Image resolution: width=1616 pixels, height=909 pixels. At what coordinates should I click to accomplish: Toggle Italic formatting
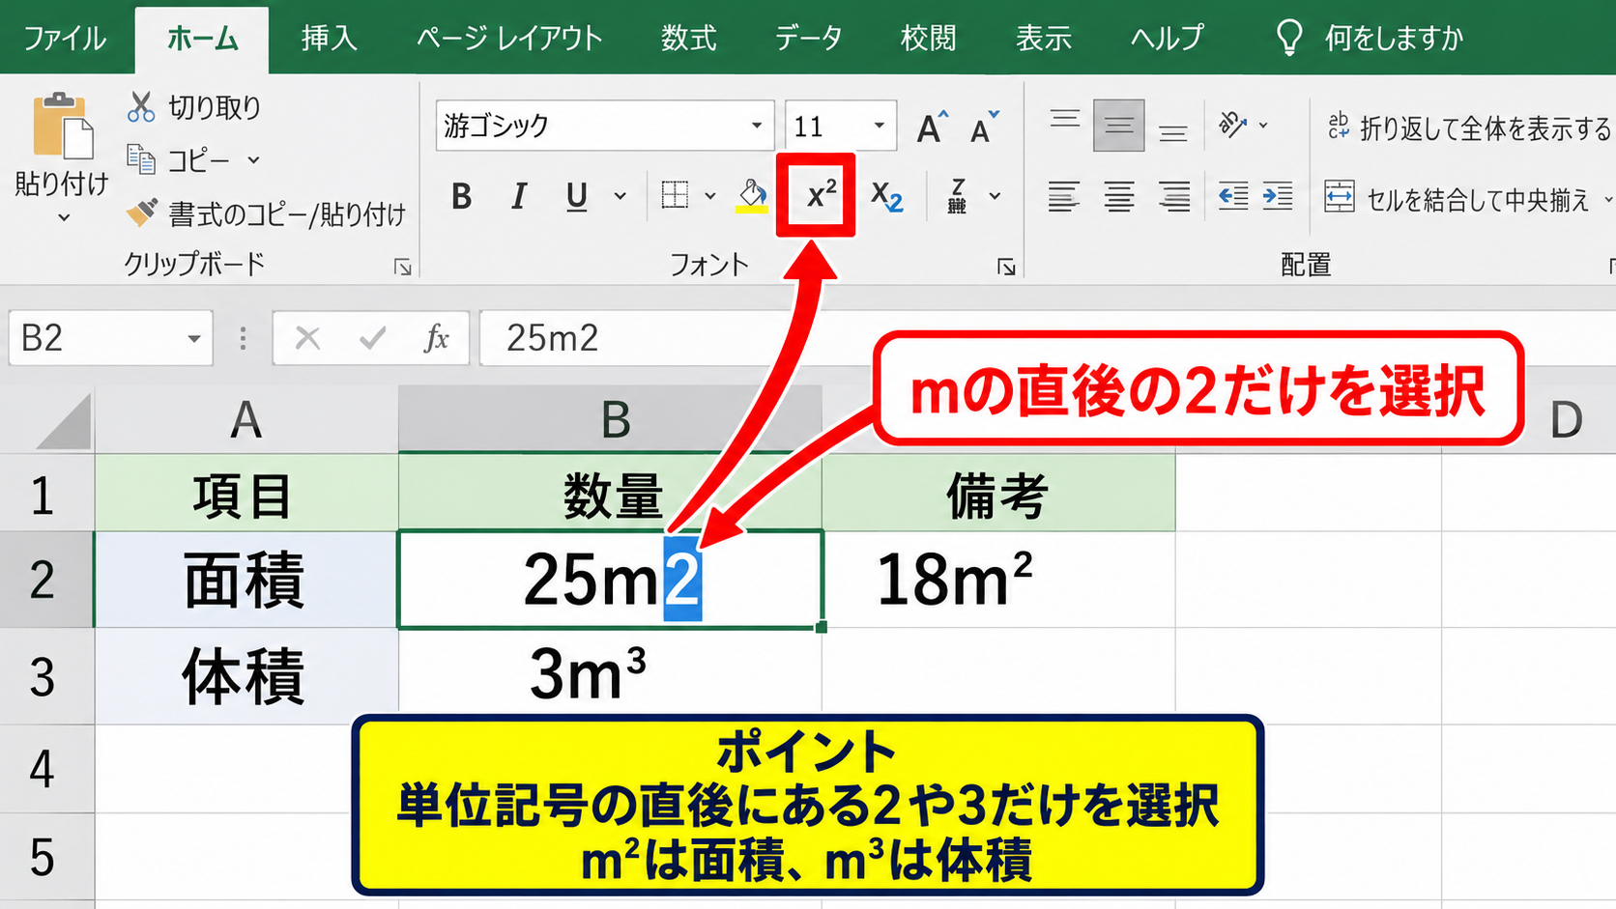click(x=519, y=196)
